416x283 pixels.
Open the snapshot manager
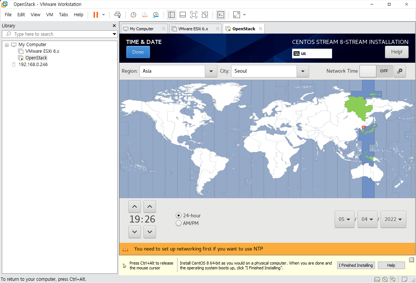(156, 15)
